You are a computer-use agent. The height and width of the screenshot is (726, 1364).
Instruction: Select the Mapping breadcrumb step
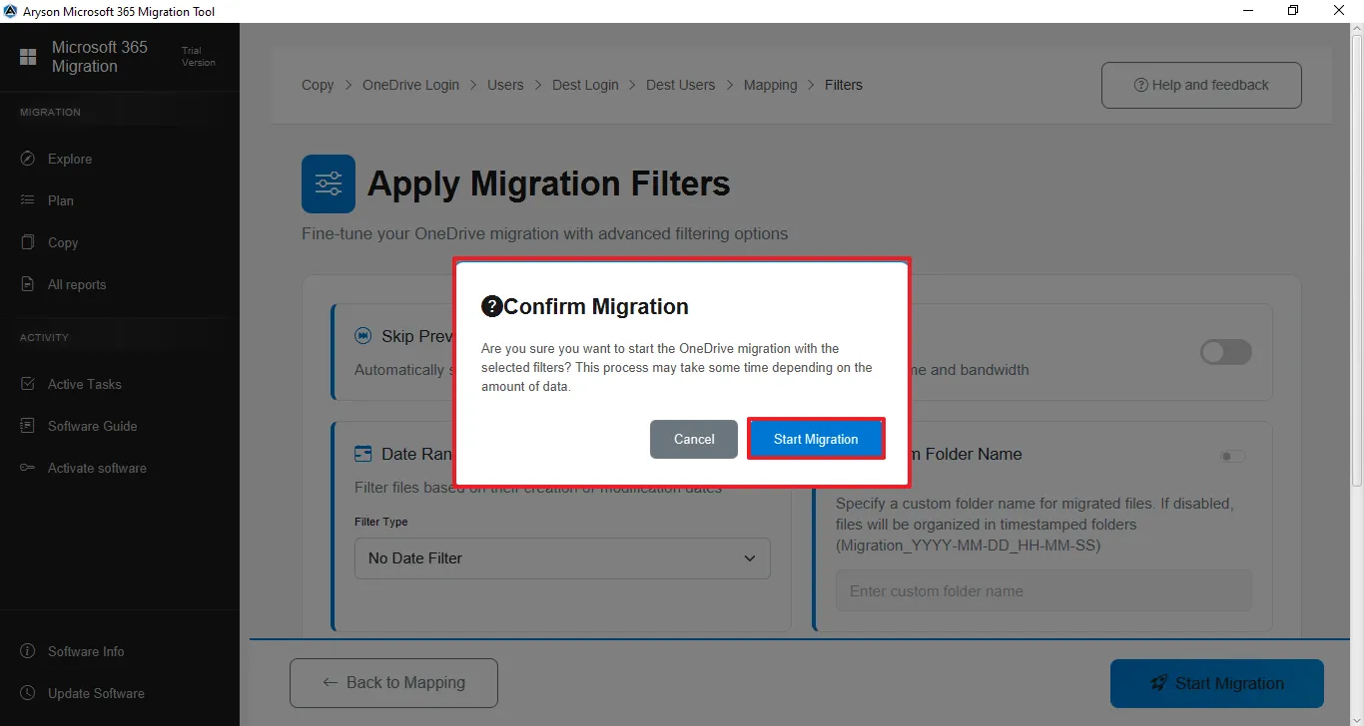click(770, 85)
